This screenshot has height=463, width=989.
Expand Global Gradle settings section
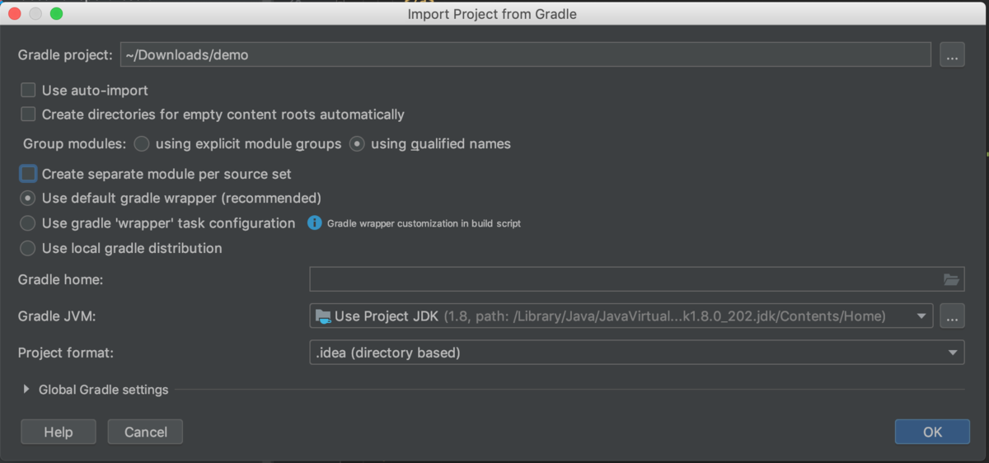pyautogui.click(x=27, y=390)
